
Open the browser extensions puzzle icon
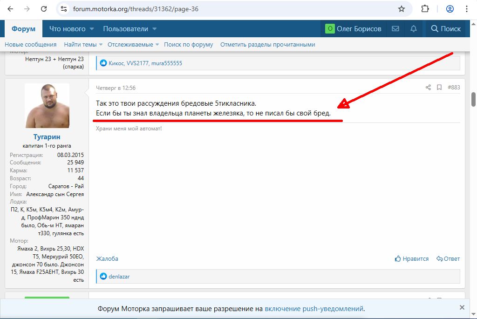coord(425,9)
